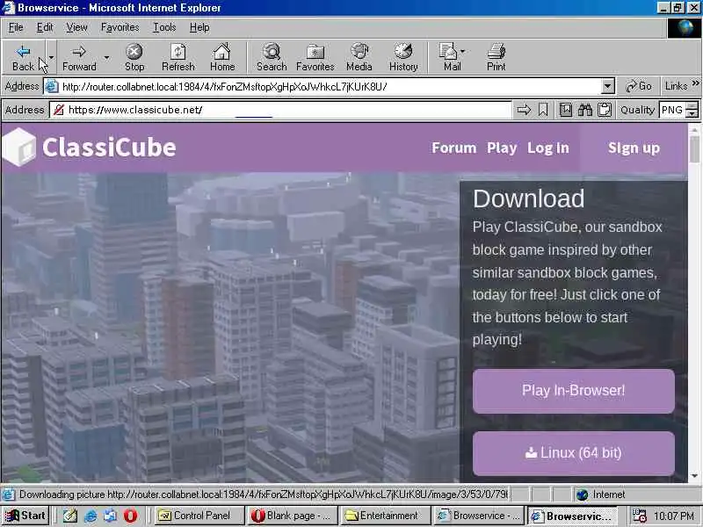Expand the IE address bar dropdown

607,86
